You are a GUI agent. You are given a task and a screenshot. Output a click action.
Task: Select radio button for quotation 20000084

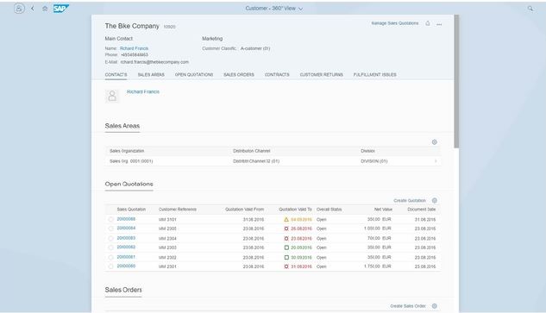click(110, 228)
